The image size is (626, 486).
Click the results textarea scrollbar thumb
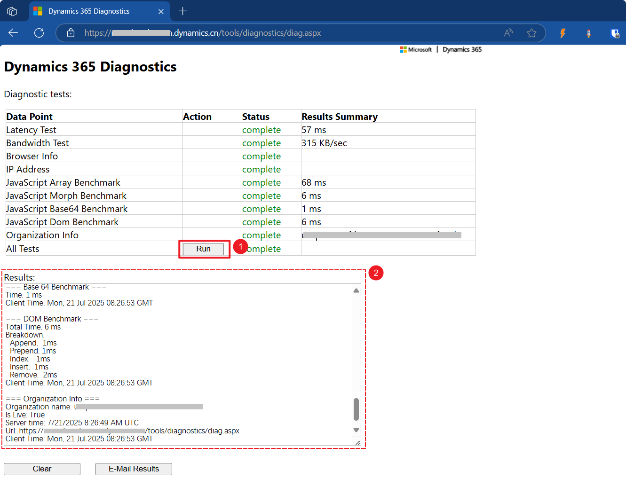pos(356,409)
